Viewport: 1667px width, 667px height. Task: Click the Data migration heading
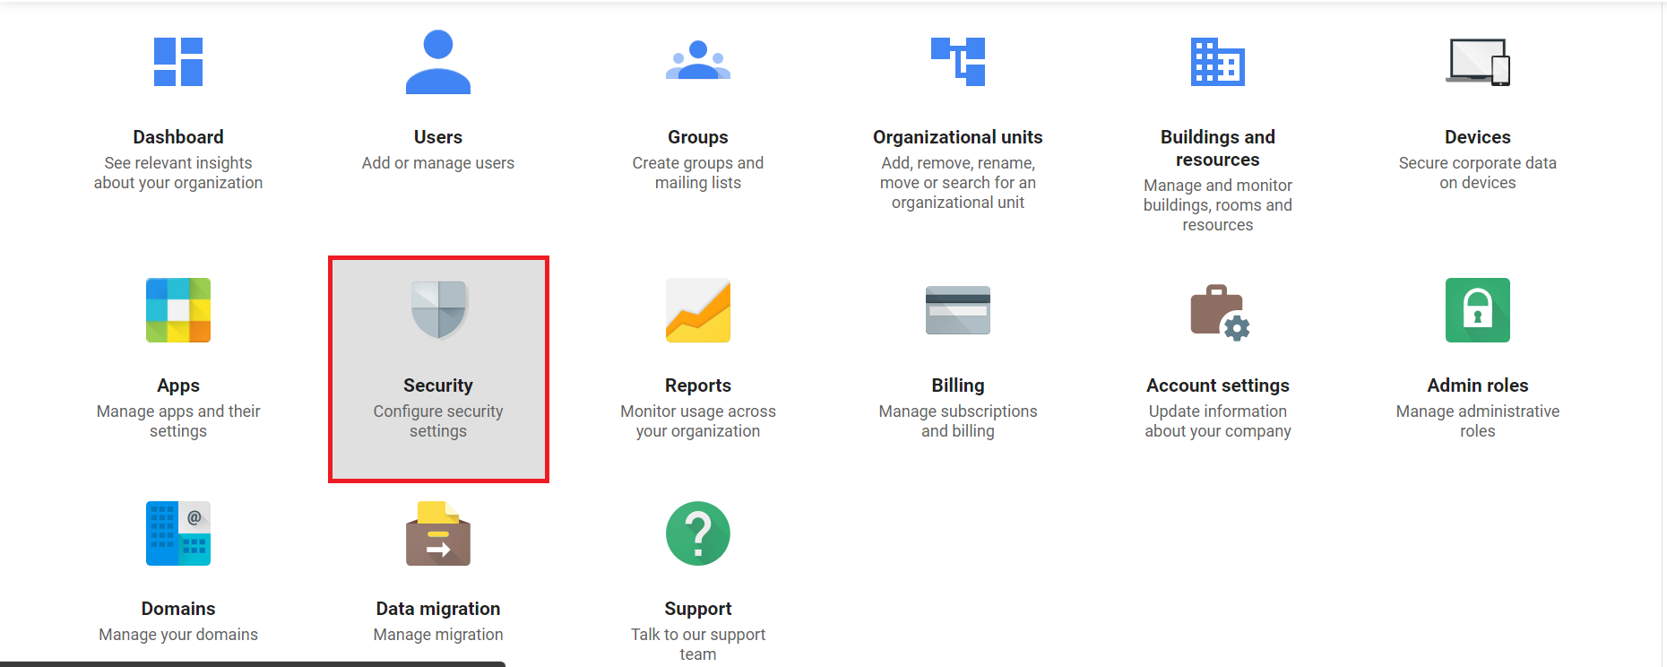click(438, 609)
